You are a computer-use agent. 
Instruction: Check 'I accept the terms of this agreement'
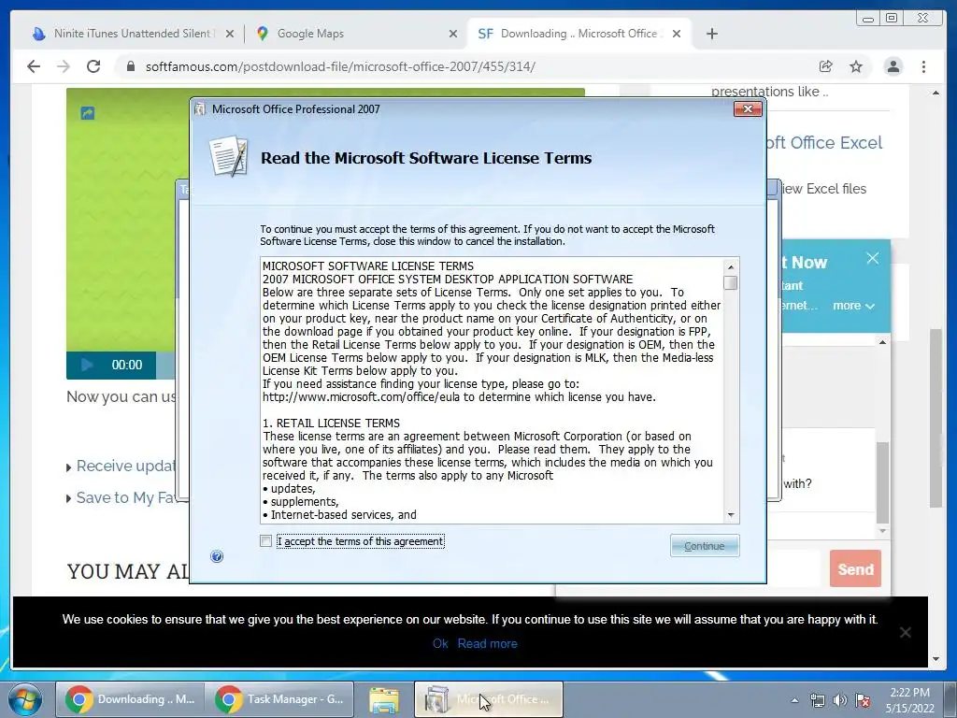point(265,541)
